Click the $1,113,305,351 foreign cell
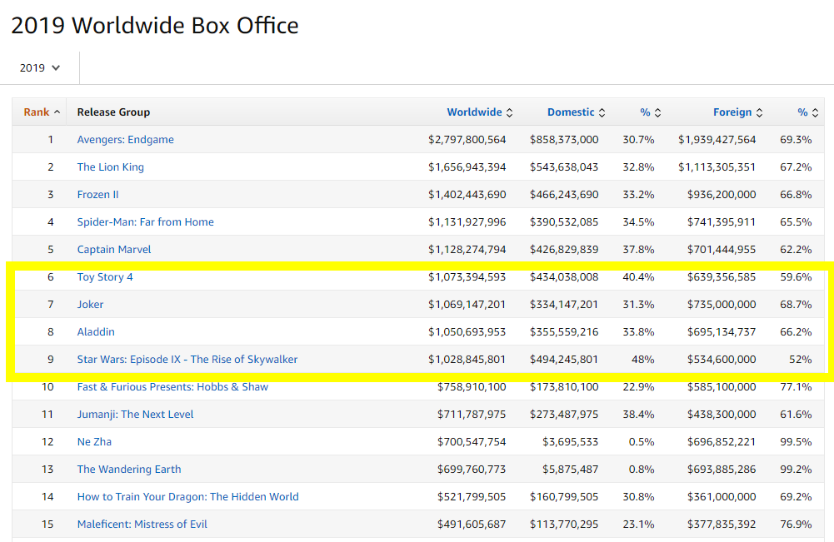The height and width of the screenshot is (542, 834). (x=717, y=167)
